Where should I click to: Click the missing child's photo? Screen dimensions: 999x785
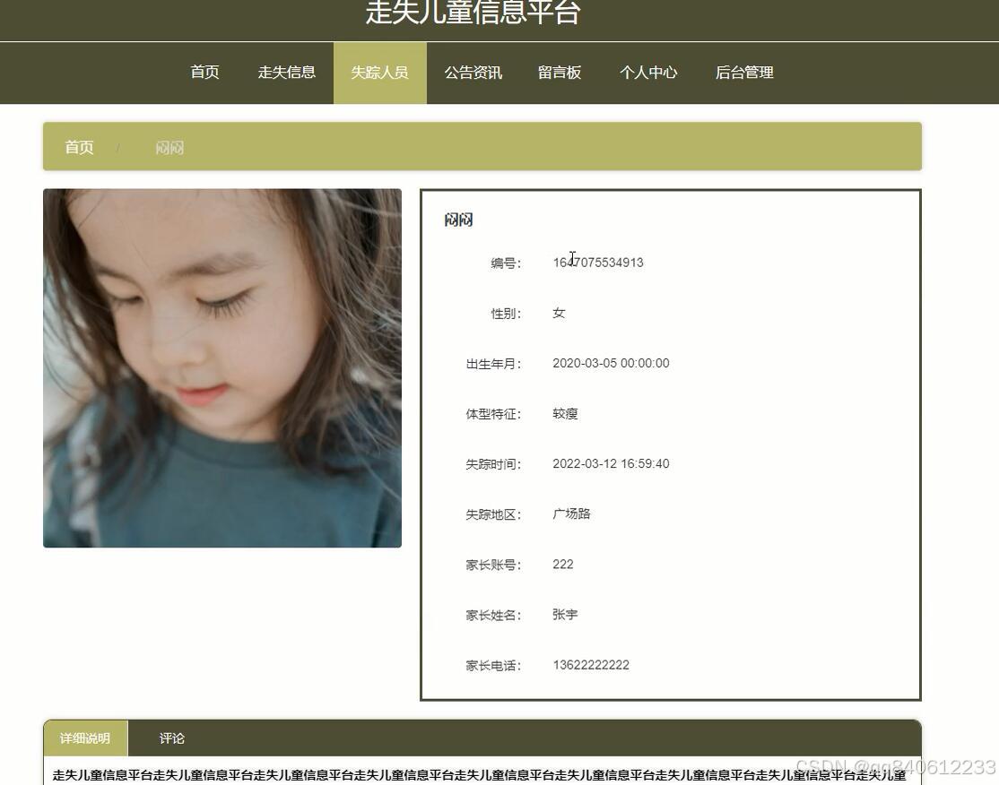(222, 367)
